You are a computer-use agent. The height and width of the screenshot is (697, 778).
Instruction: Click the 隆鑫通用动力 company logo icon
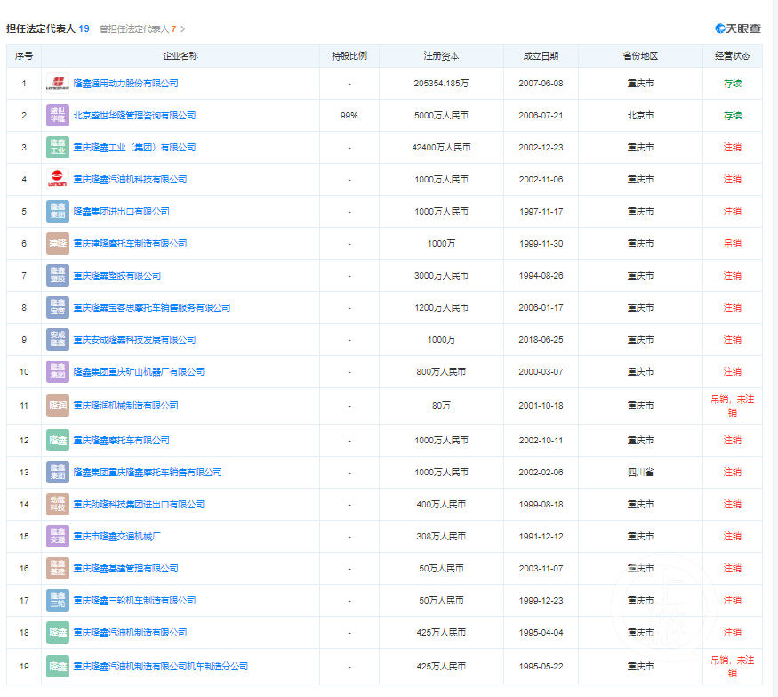57,83
